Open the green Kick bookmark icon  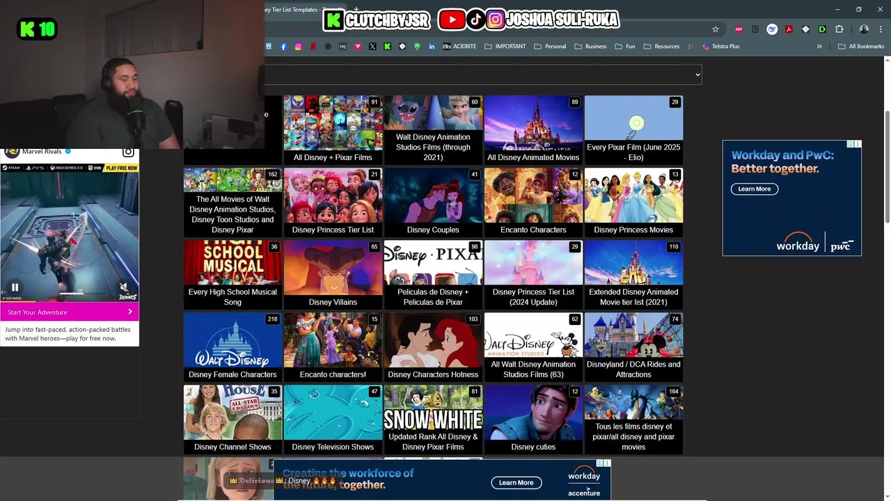(387, 47)
